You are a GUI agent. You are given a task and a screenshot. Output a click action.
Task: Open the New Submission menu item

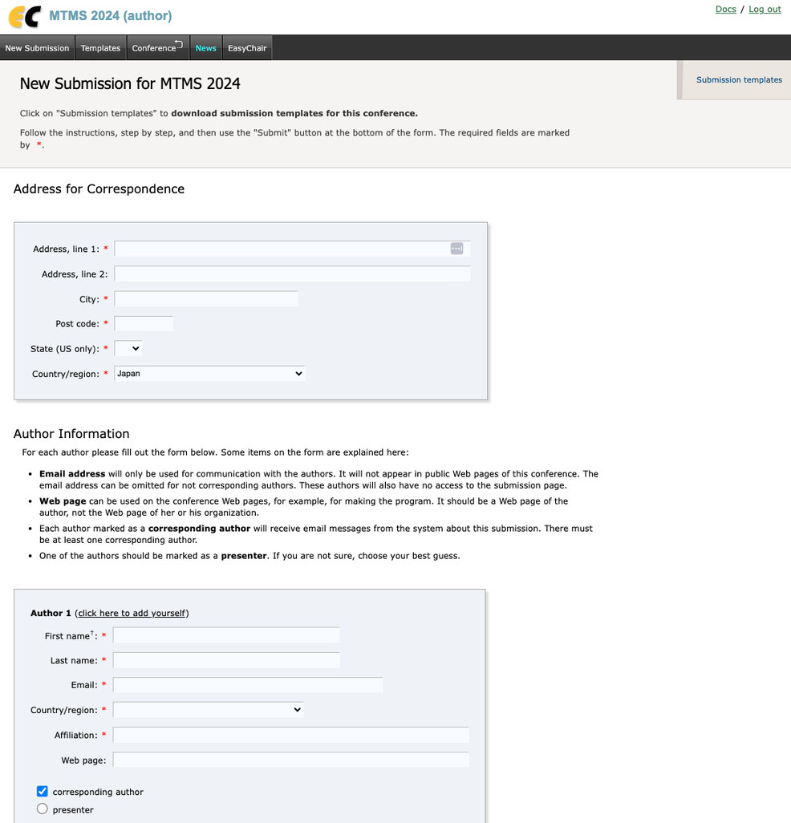pos(37,48)
